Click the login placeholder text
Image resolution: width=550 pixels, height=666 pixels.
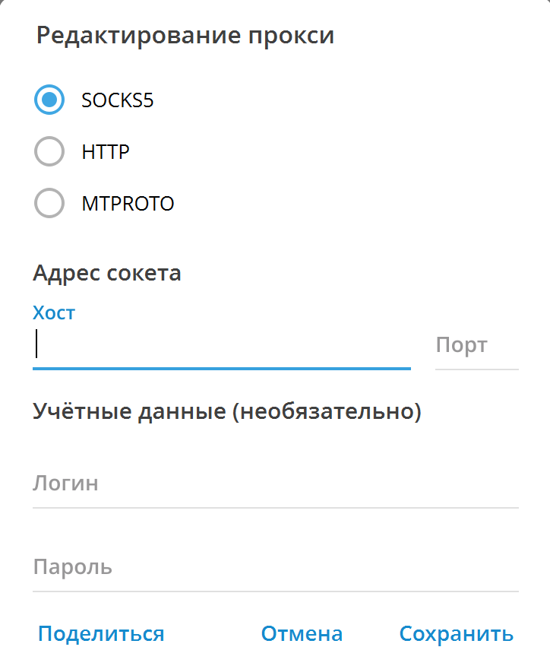click(x=66, y=483)
